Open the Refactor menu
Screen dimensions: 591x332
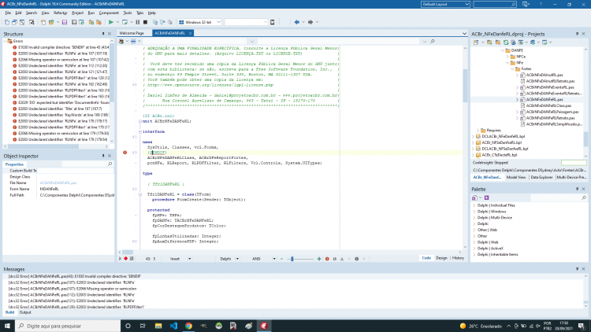pos(60,13)
